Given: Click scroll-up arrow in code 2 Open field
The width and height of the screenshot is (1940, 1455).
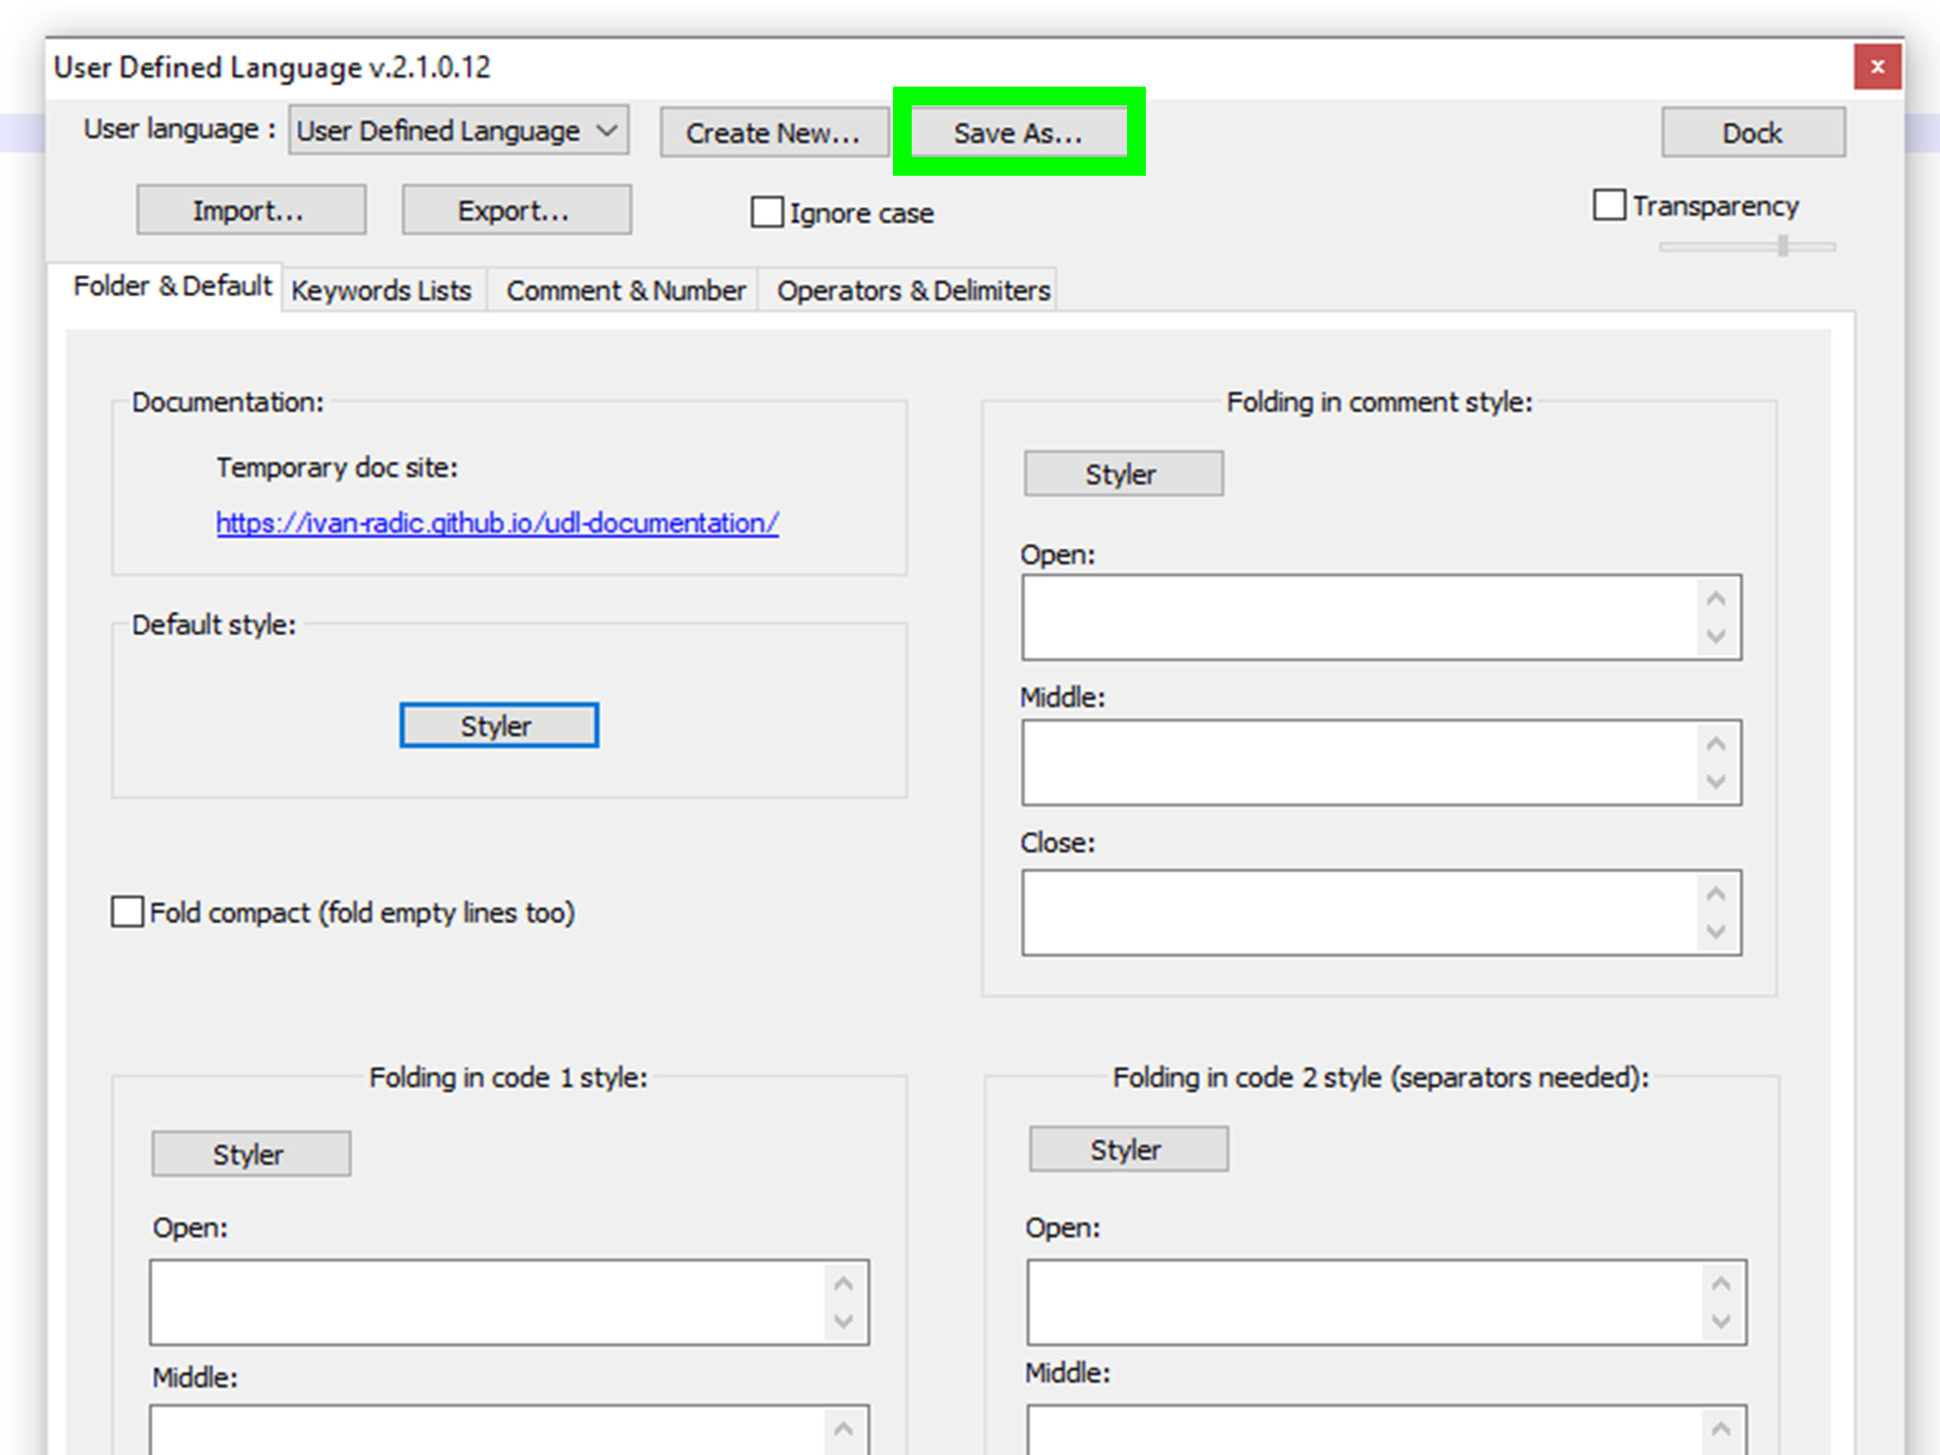Looking at the screenshot, I should [1721, 1284].
